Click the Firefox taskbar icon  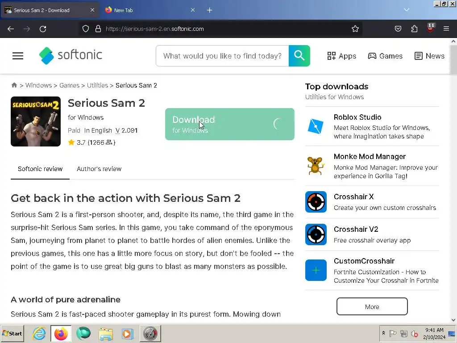click(61, 333)
